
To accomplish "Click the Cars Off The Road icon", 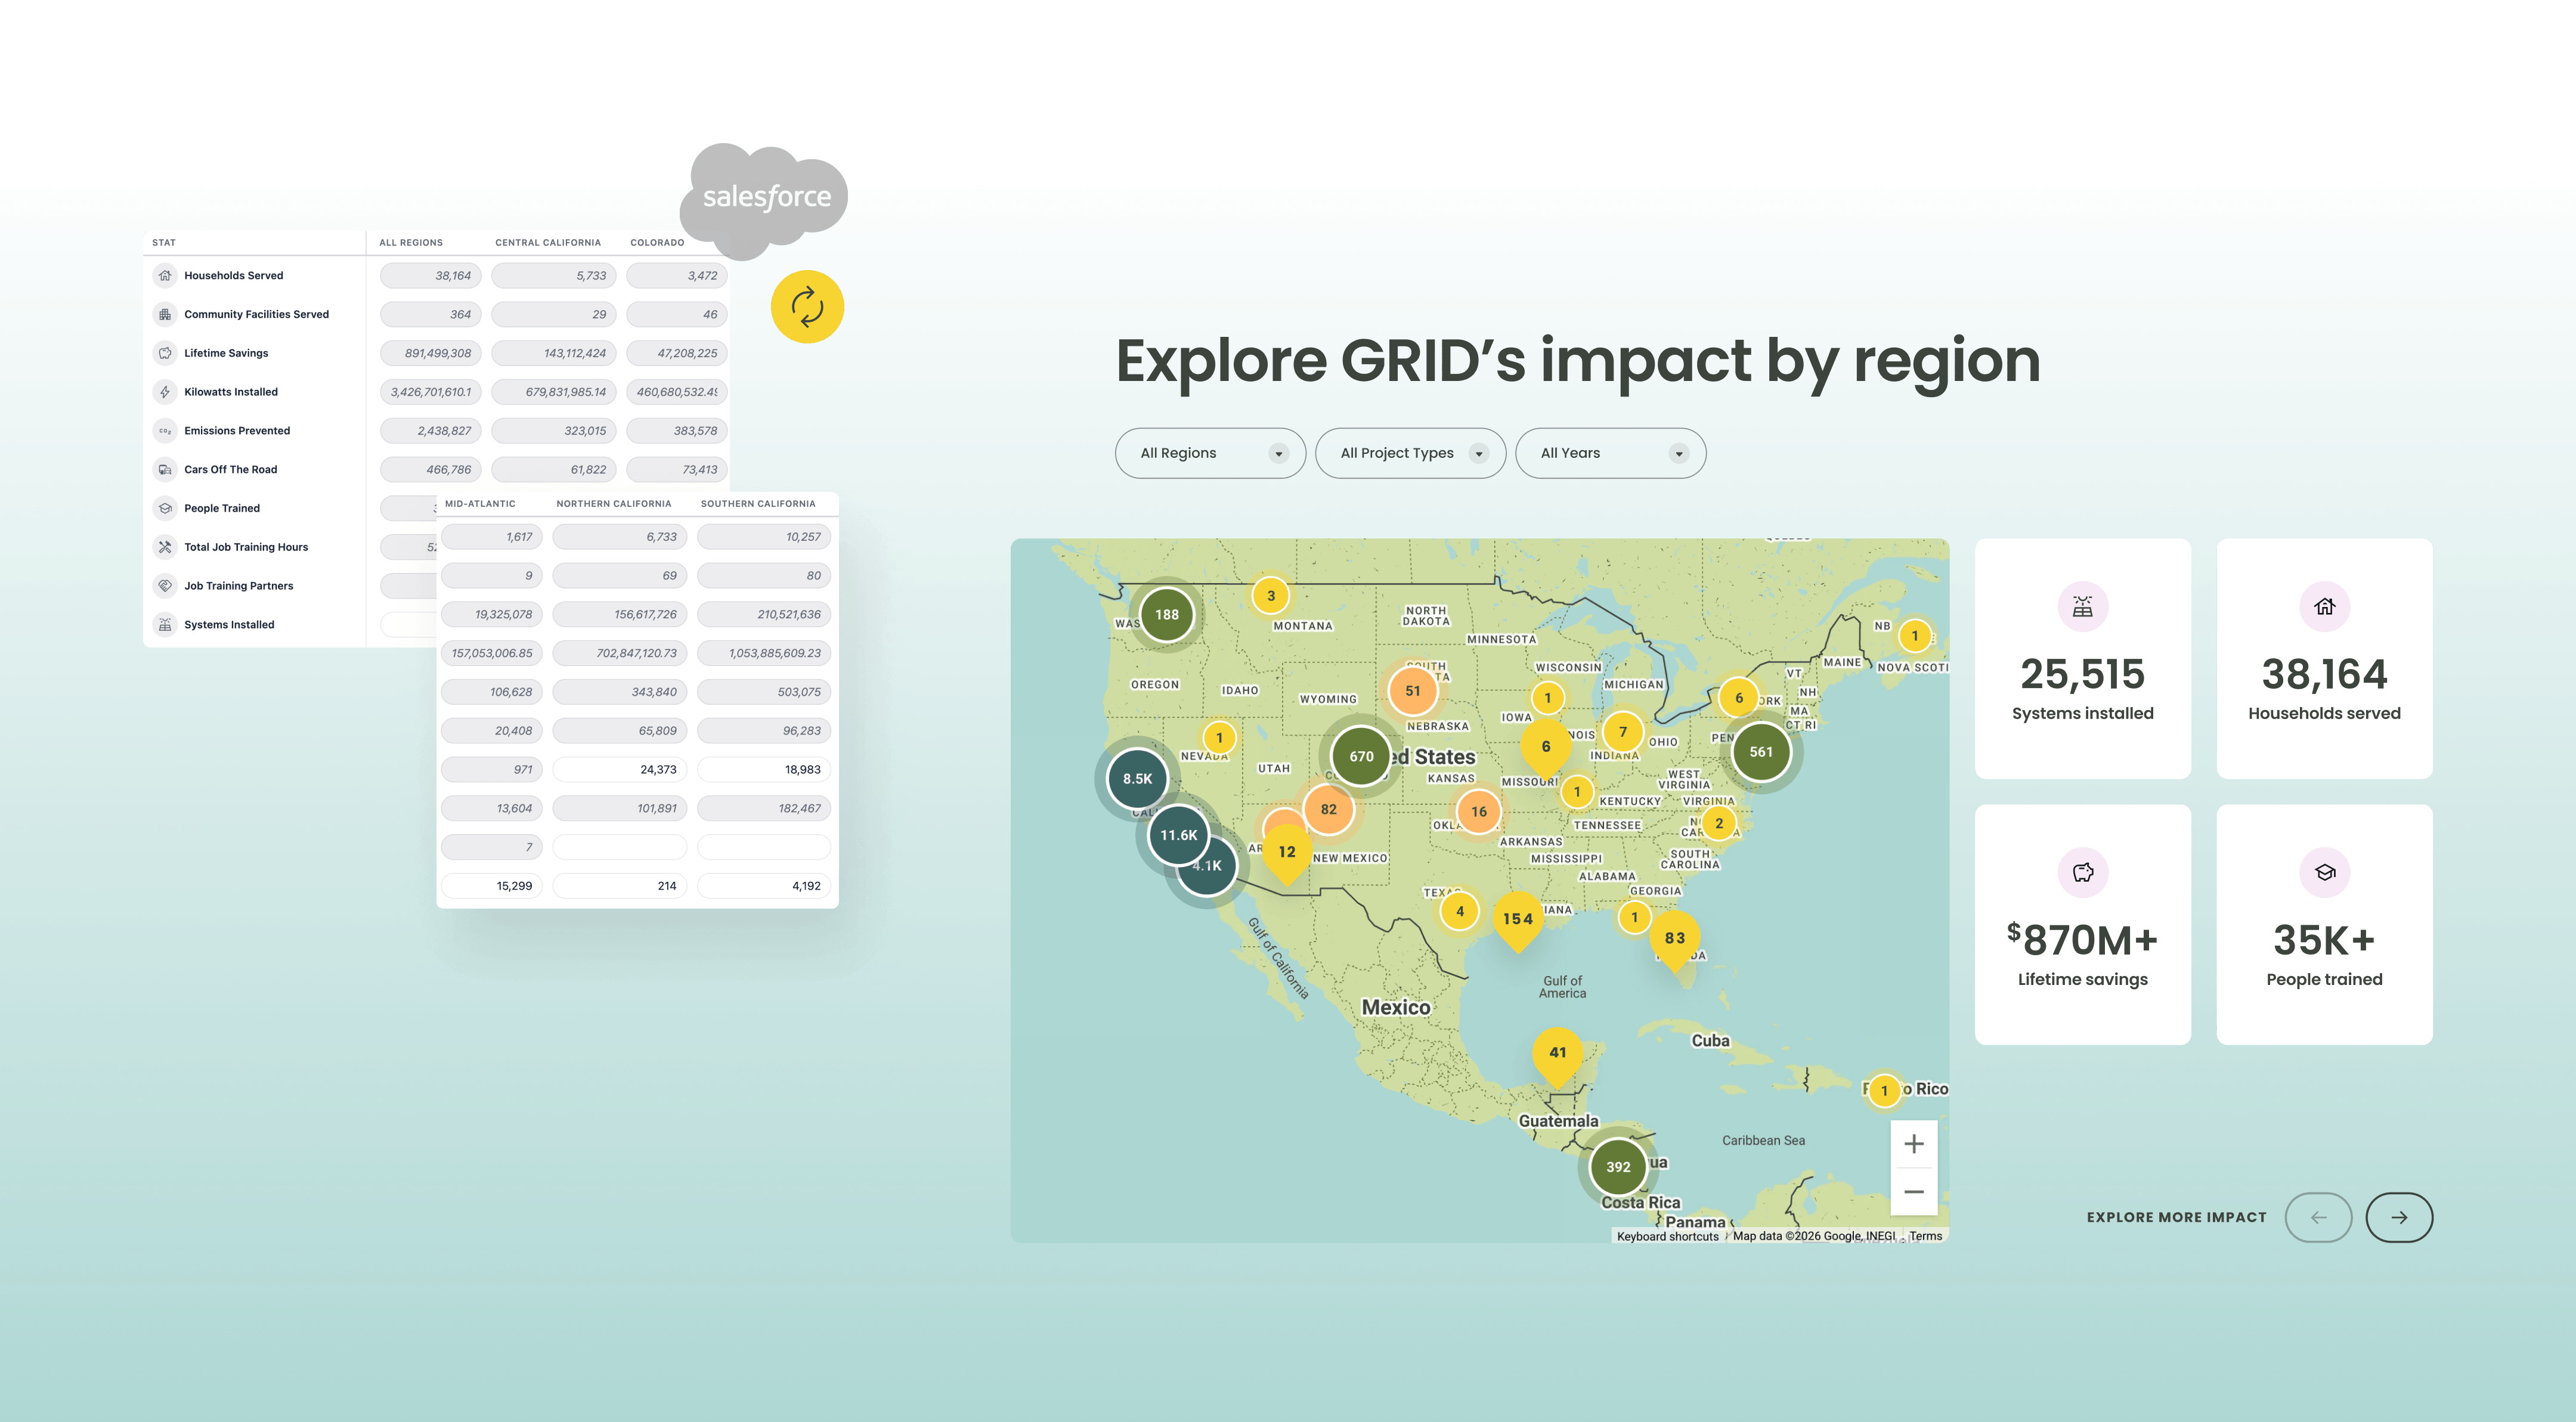I will (x=165, y=469).
